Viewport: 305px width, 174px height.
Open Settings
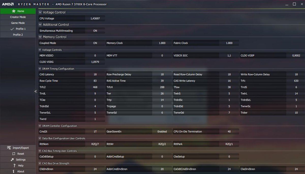click(x=18, y=160)
